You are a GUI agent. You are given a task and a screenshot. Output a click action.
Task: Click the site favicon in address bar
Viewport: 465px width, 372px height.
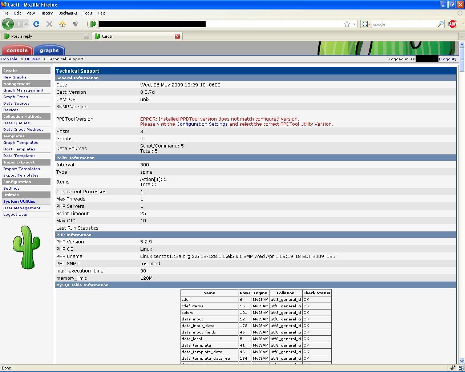pos(93,24)
